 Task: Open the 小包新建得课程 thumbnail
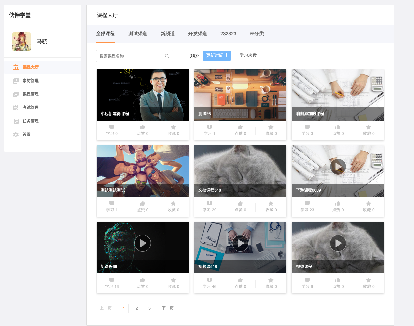tap(143, 95)
